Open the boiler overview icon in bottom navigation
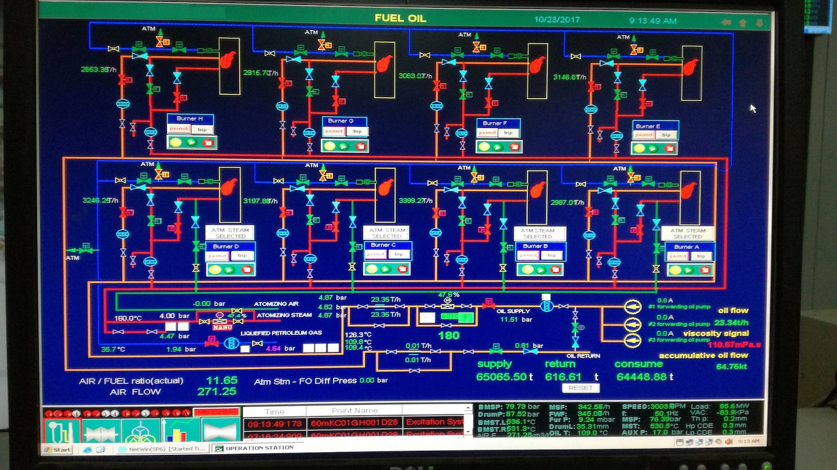Screen dimensions: 837x470 (x=62, y=431)
